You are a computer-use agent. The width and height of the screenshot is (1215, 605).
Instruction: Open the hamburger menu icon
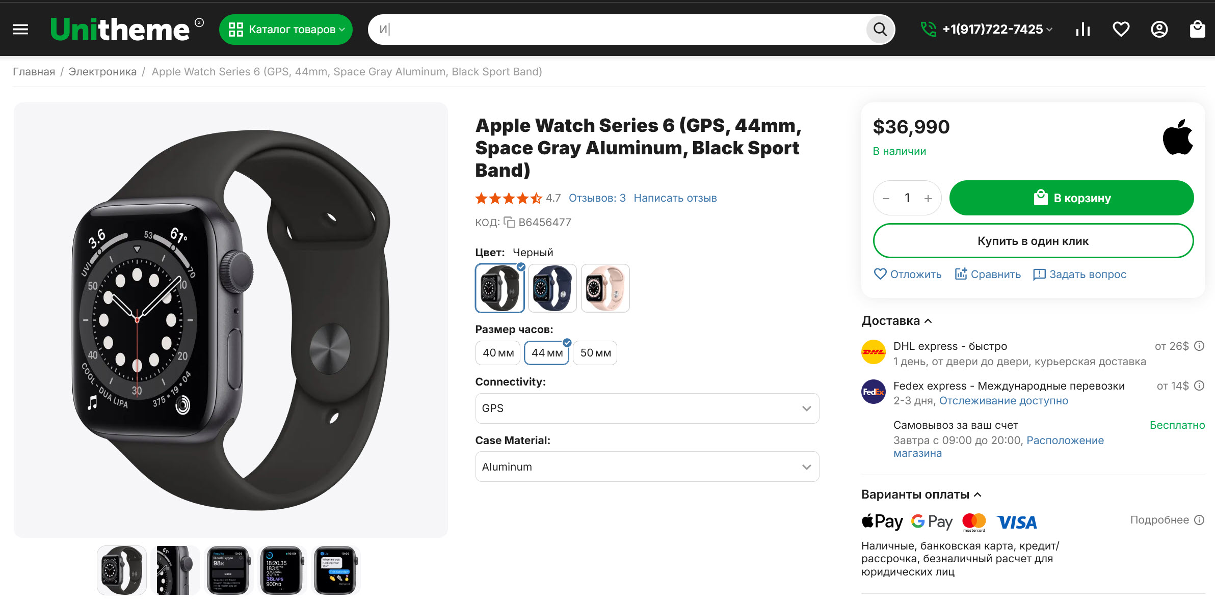(20, 30)
